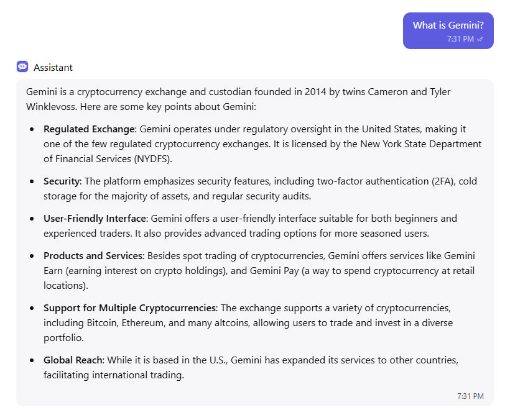This screenshot has width=510, height=410.
Task: Click the bold "Products and Services" heading
Action: [x=93, y=256]
